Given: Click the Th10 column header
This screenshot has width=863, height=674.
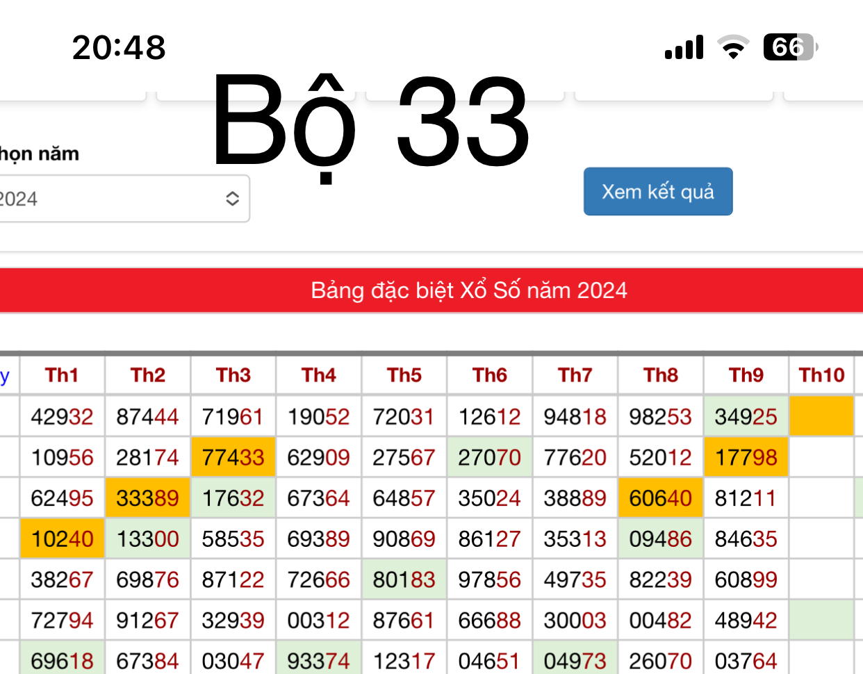Looking at the screenshot, I should (x=821, y=375).
